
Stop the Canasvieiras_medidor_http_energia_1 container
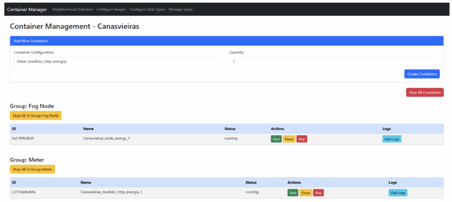tap(319, 193)
